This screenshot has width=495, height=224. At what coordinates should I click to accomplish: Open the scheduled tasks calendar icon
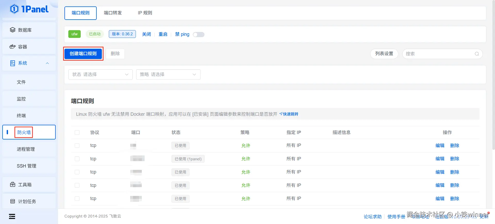[13, 201]
